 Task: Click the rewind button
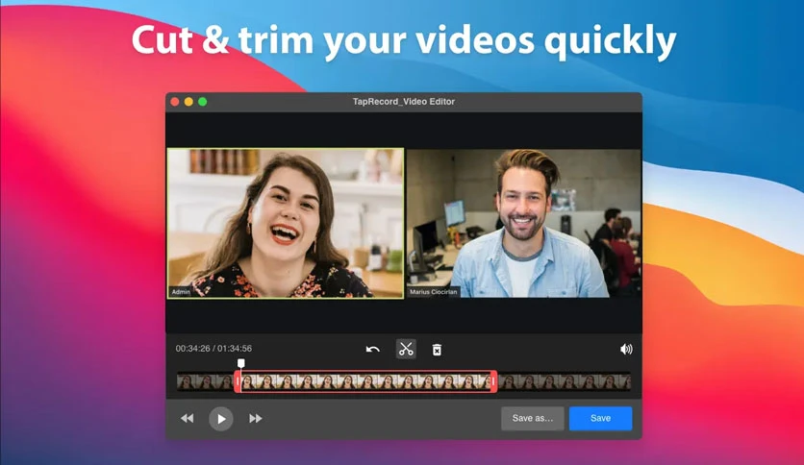pos(188,418)
